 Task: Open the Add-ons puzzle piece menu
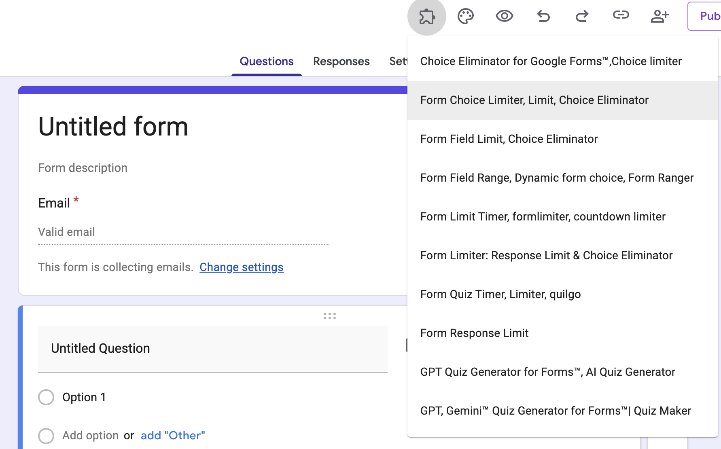[426, 16]
